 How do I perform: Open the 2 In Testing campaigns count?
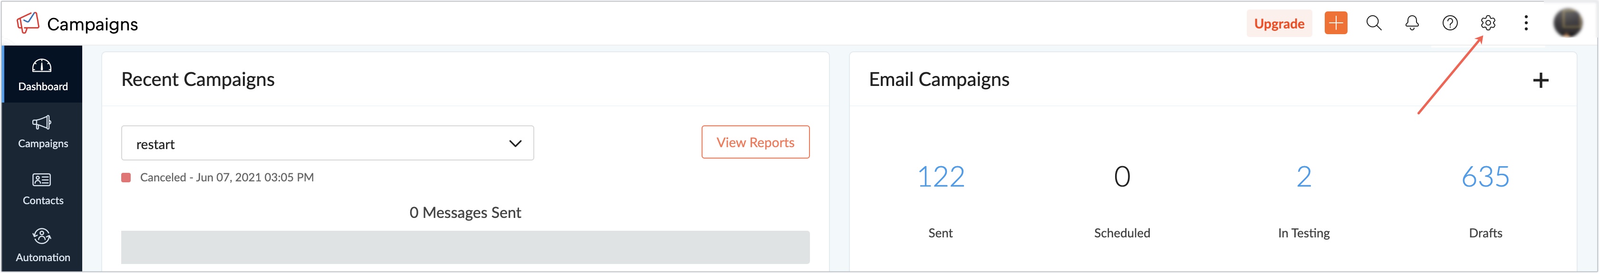[x=1303, y=177]
